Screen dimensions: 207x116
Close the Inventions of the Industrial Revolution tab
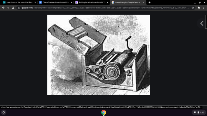[35, 2]
